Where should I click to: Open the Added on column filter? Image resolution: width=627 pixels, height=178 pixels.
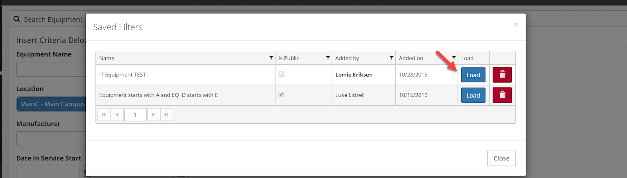coord(454,58)
